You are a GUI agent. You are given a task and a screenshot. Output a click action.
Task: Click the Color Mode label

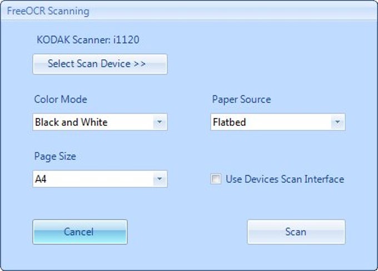61,99
